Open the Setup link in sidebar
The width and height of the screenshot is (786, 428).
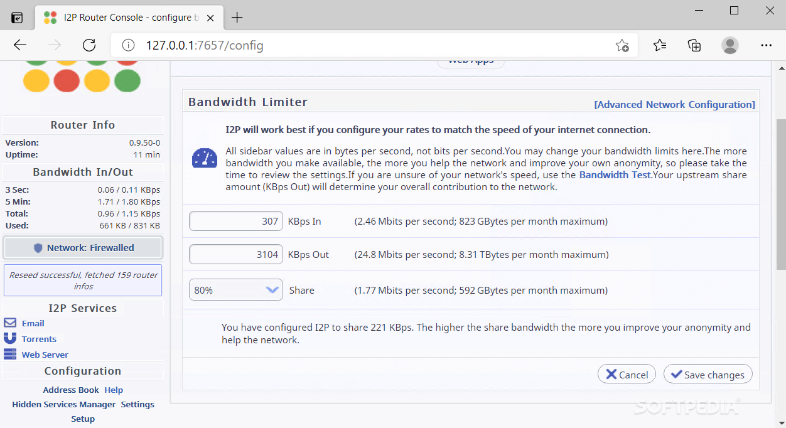click(83, 419)
